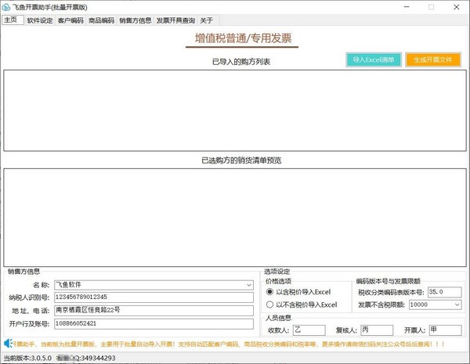
Task: Switch to 发票开具查询 tab
Action: click(x=175, y=21)
